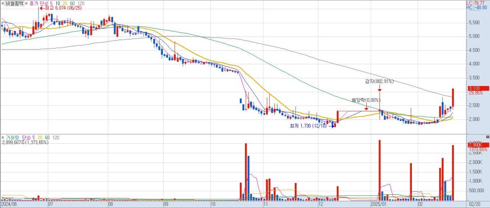Click the latest red volume bar

click(x=453, y=173)
